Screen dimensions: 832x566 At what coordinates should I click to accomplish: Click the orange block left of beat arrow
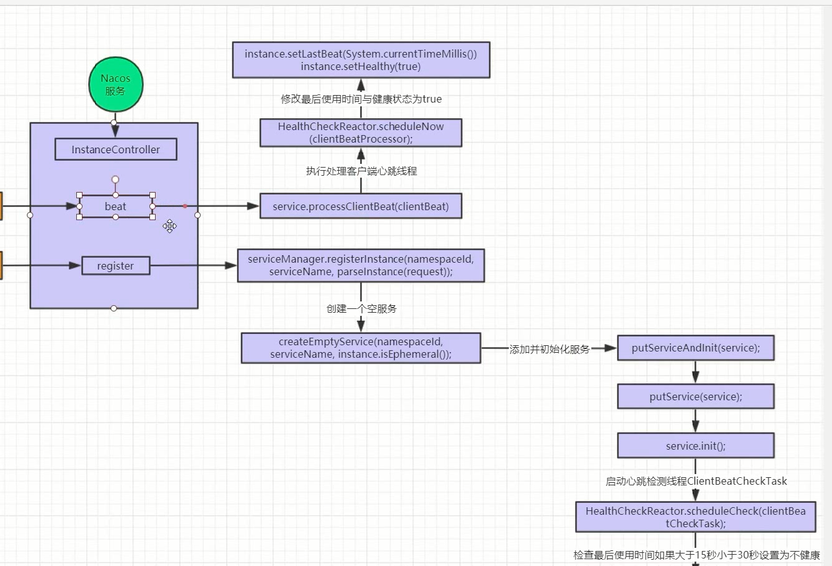(1, 206)
